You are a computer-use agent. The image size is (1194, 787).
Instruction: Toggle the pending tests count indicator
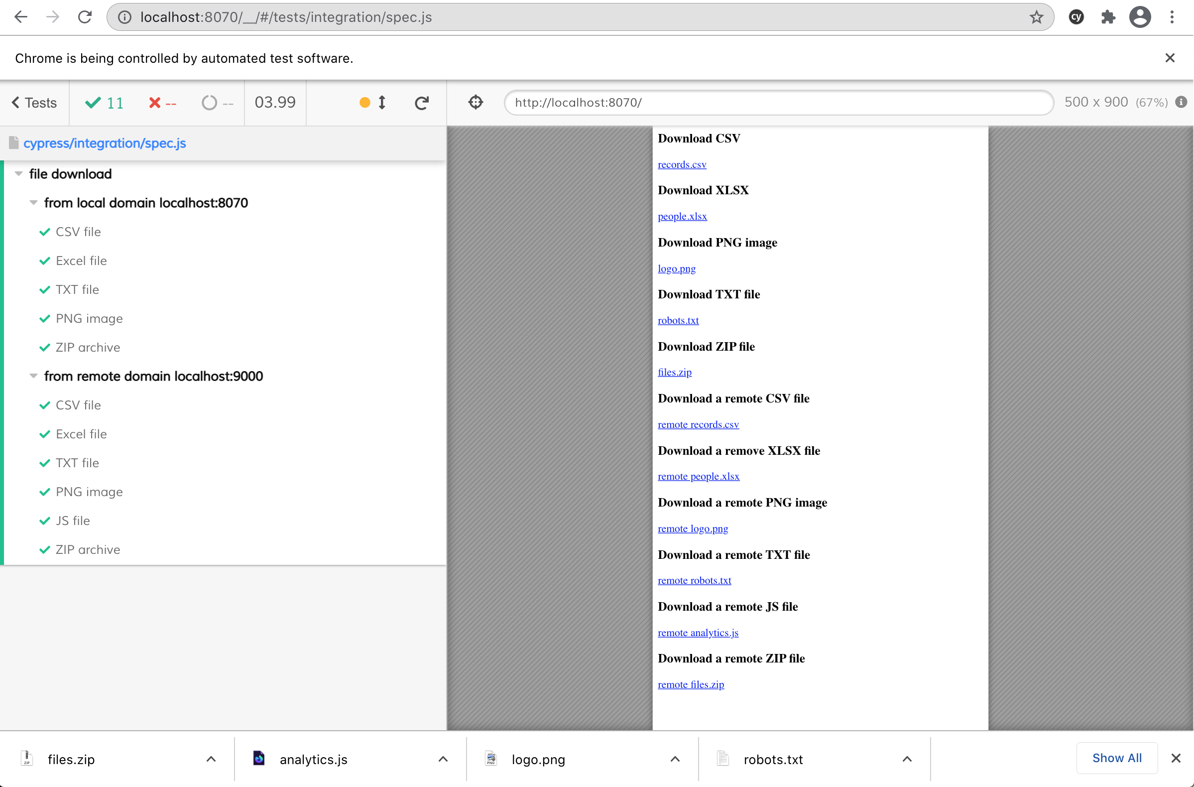215,102
